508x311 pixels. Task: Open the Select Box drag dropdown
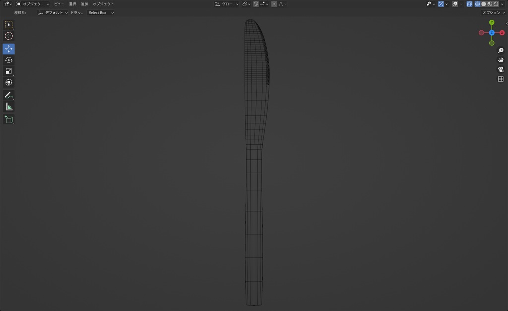click(x=101, y=13)
